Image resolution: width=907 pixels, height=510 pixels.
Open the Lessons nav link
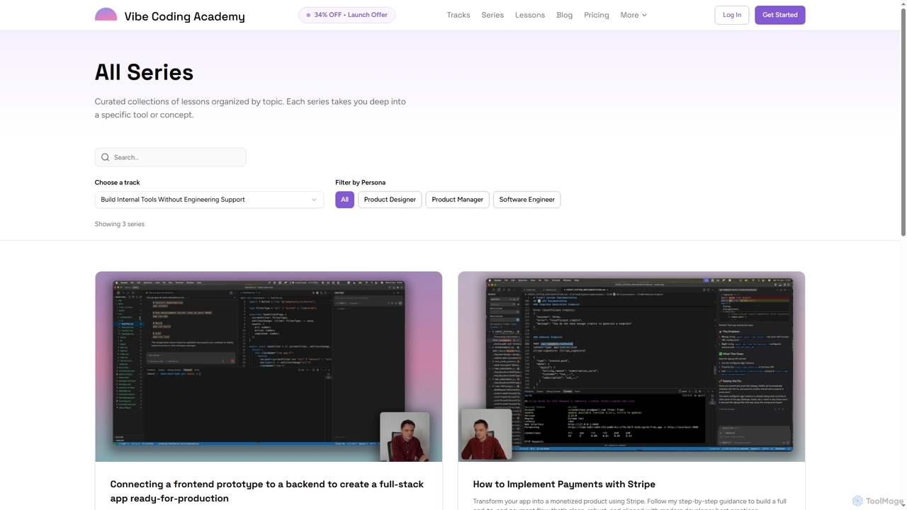click(x=530, y=15)
